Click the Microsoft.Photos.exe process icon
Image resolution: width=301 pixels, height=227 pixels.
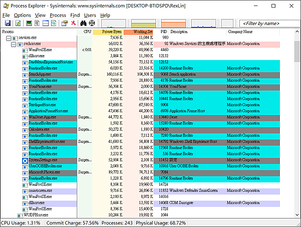(x=25, y=173)
